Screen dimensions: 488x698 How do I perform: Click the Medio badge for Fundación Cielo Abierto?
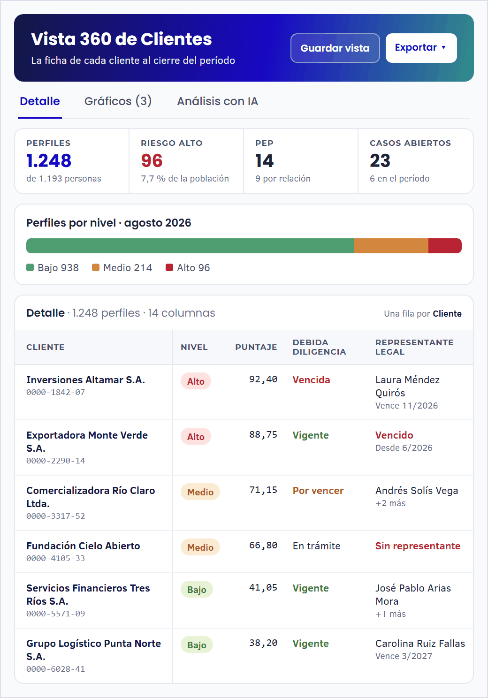(x=200, y=547)
